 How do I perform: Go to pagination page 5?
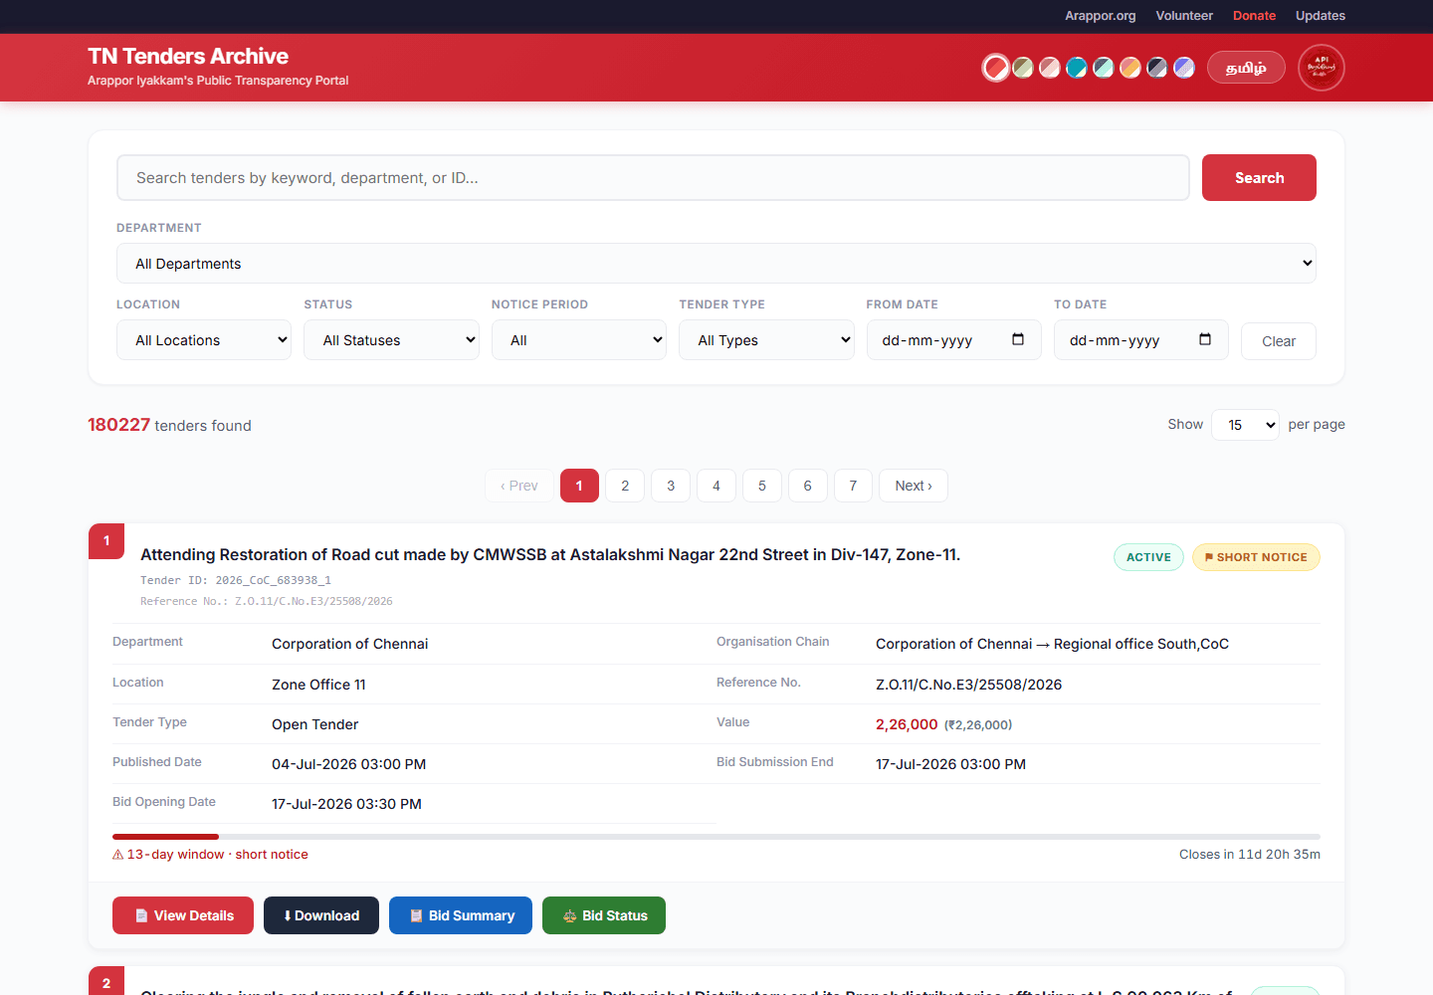[762, 486]
